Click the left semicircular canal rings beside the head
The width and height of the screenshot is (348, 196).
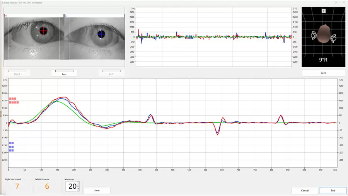[314, 35]
